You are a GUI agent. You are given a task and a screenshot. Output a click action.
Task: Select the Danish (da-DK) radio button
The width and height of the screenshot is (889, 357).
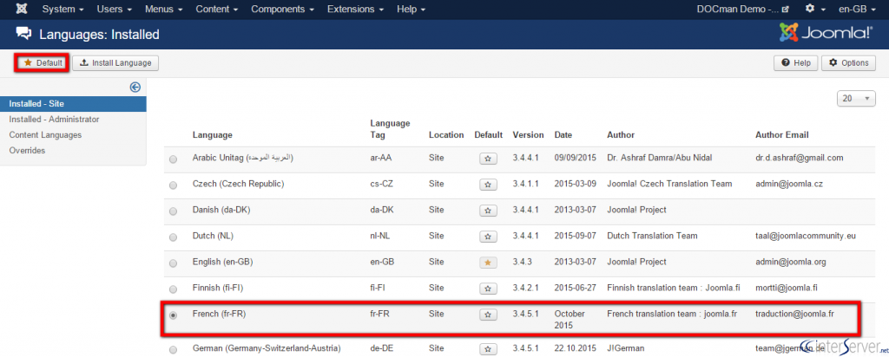click(x=173, y=211)
